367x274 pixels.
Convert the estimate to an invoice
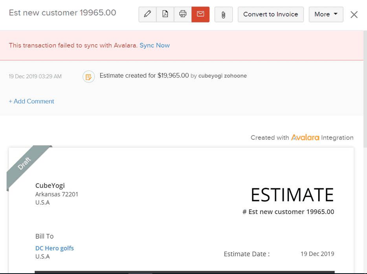(x=271, y=15)
